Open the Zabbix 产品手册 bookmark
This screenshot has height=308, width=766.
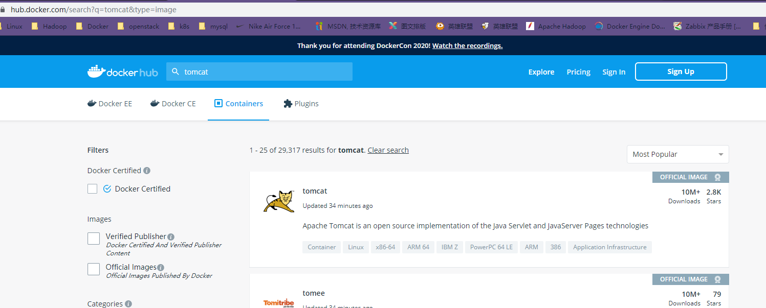point(707,26)
